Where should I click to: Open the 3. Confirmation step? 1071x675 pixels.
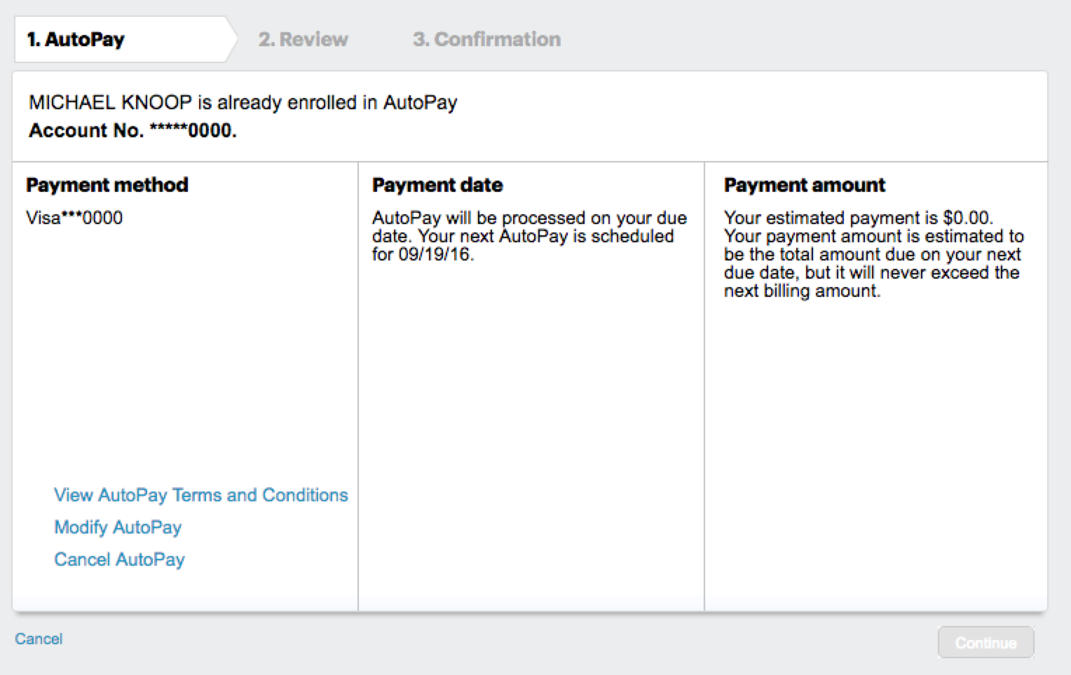tap(486, 39)
